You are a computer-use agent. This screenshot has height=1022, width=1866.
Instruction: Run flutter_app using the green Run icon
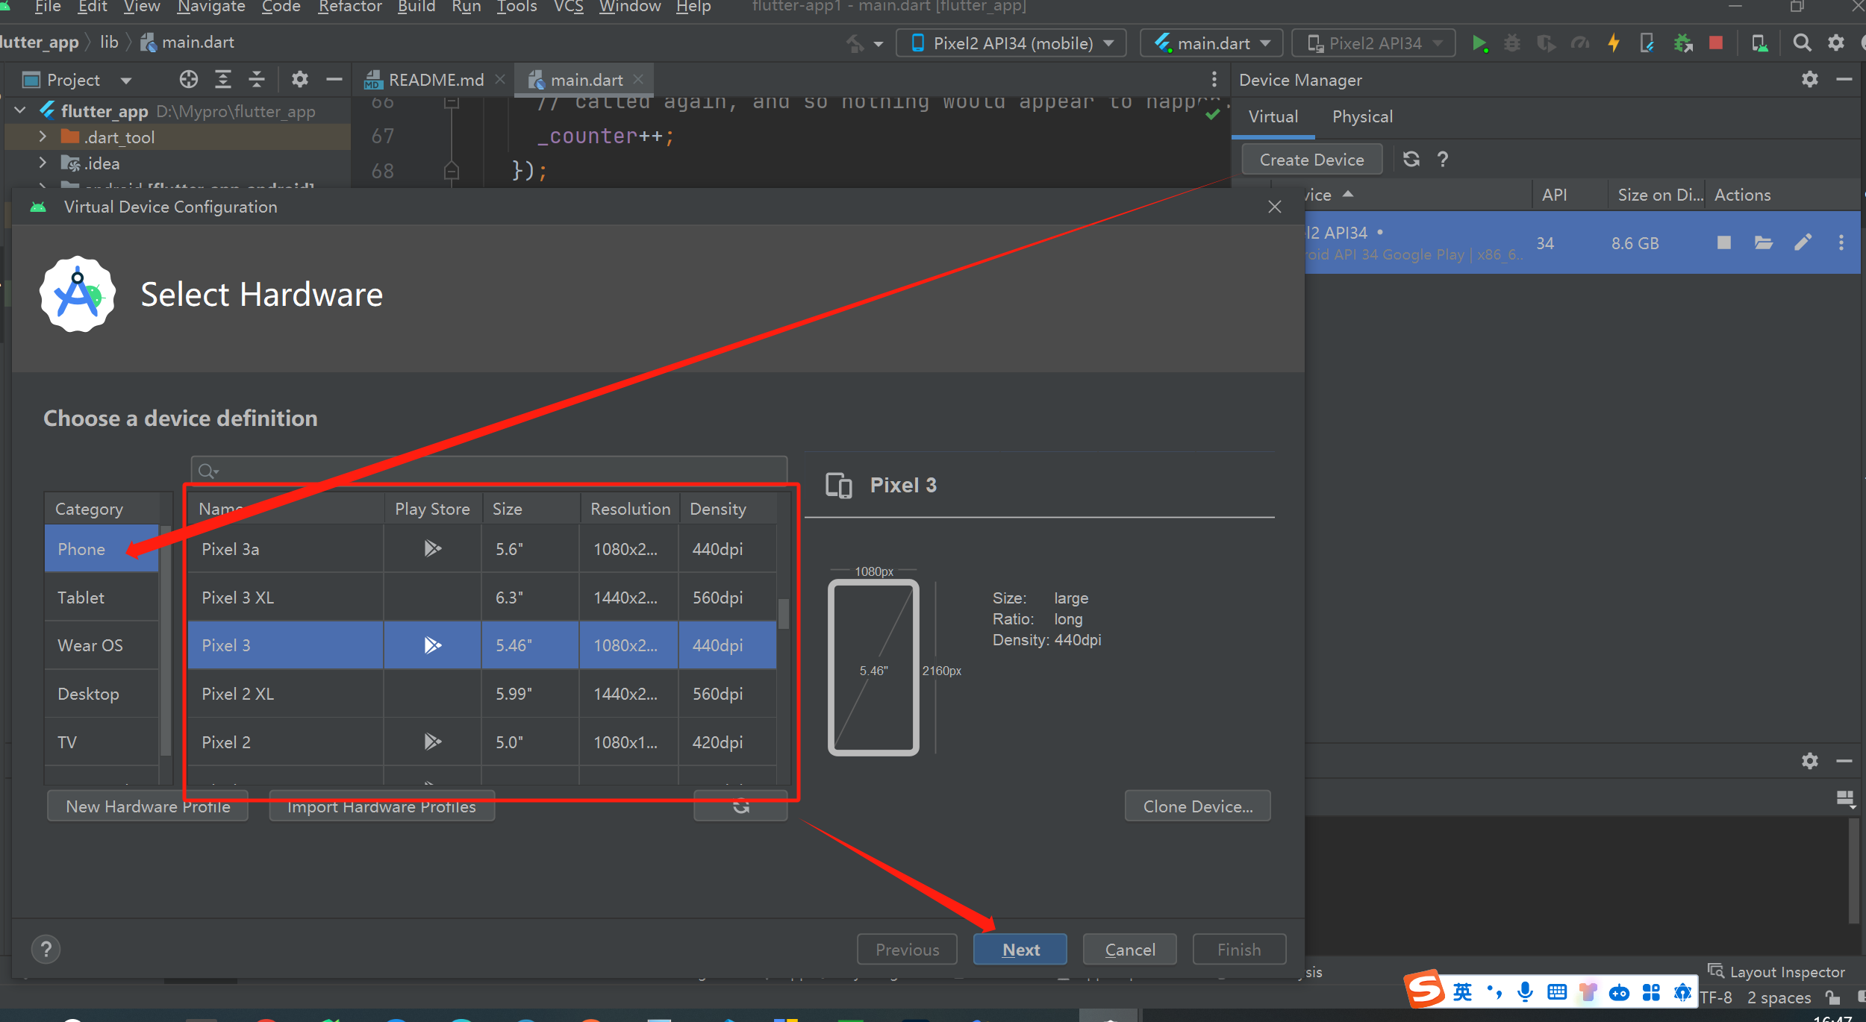(1481, 43)
